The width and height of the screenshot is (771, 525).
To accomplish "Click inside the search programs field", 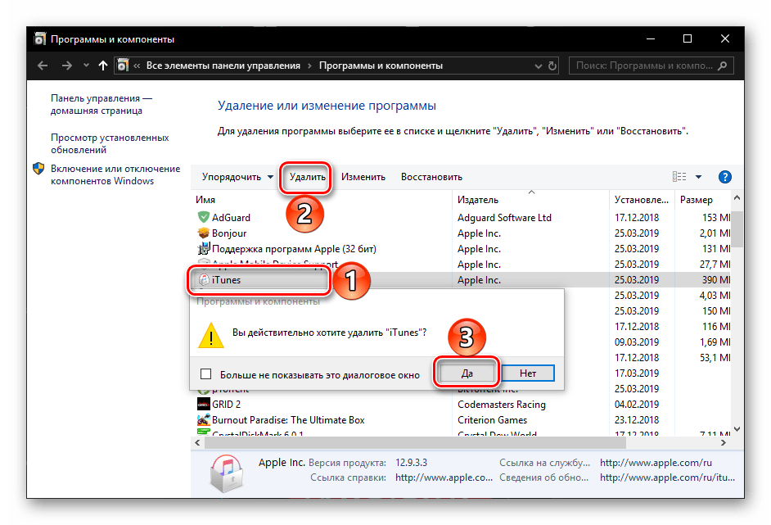I will (642, 66).
